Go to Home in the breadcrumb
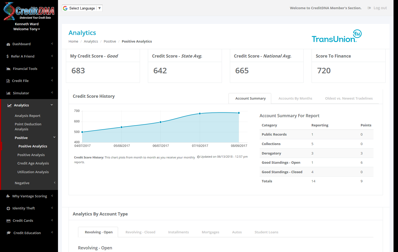 coord(73,42)
